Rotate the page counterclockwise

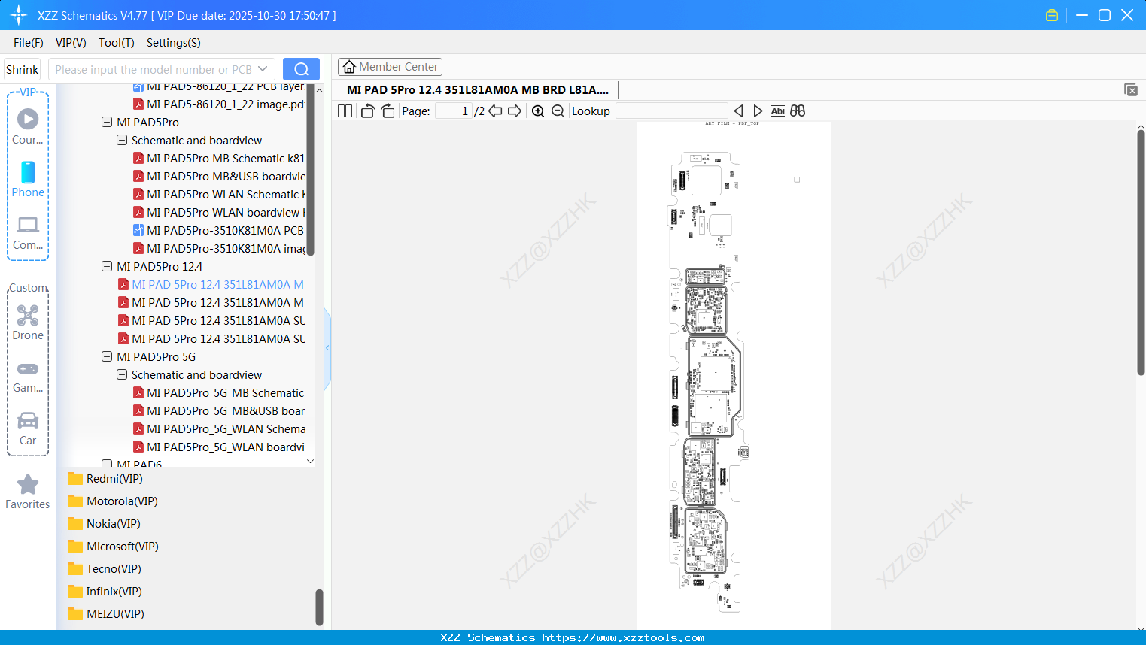[367, 111]
